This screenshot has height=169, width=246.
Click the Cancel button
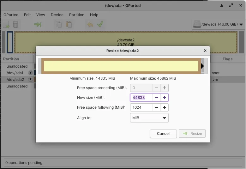[x=163, y=134]
